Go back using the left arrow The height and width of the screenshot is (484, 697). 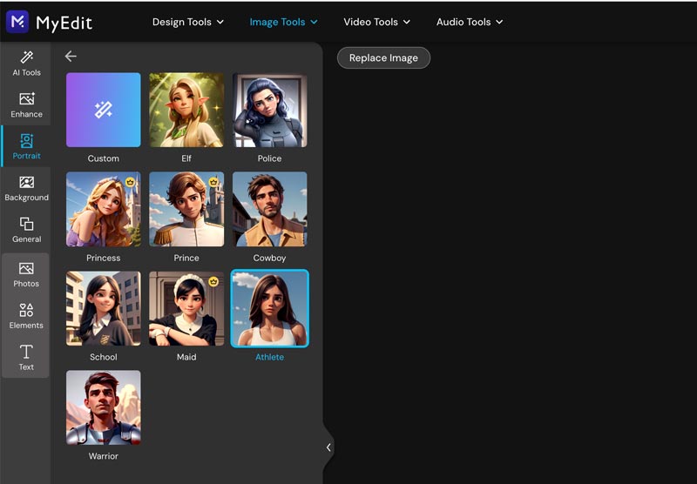pyautogui.click(x=71, y=56)
